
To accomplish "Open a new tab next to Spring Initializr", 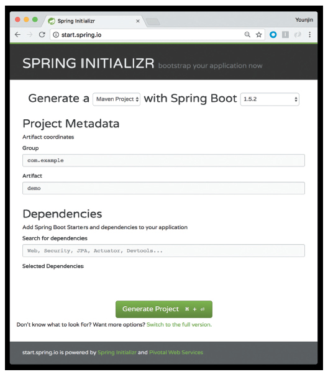I will tap(153, 22).
